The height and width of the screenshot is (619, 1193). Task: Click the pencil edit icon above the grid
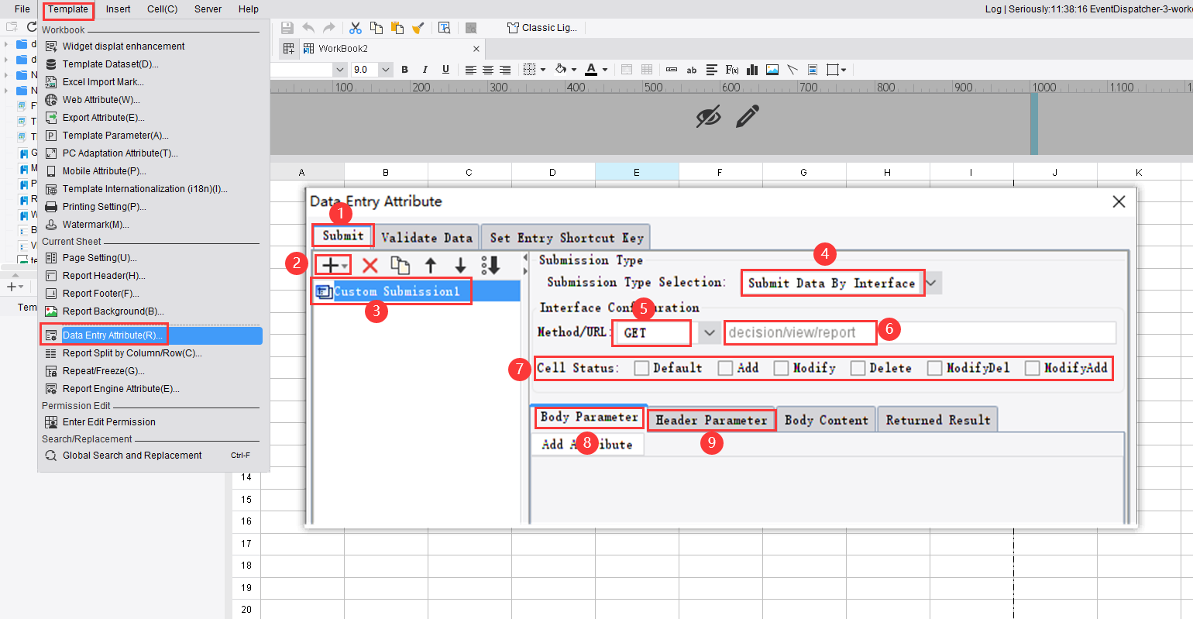[x=746, y=117]
